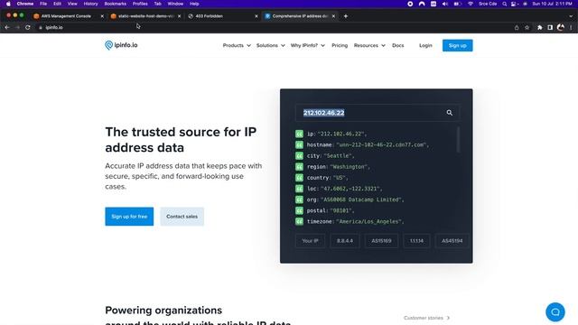Click Sign up for free button
578x325 pixels.
(x=129, y=217)
